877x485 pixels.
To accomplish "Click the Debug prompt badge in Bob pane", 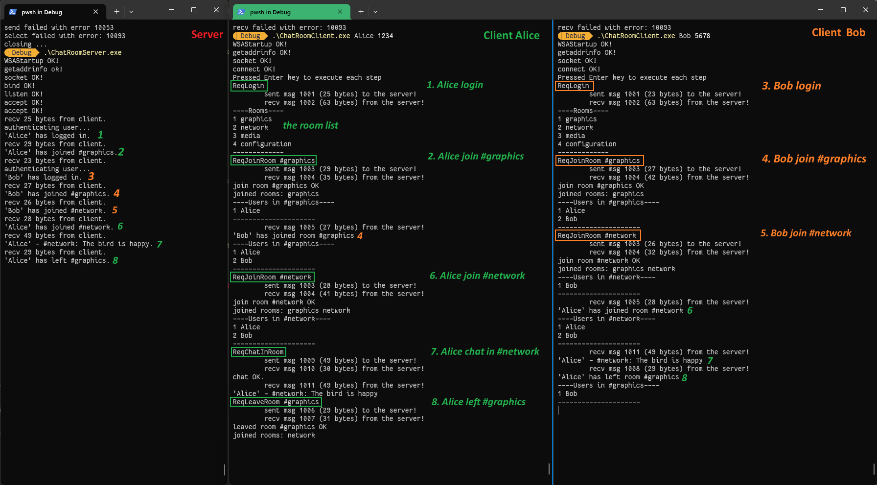I will coord(575,36).
